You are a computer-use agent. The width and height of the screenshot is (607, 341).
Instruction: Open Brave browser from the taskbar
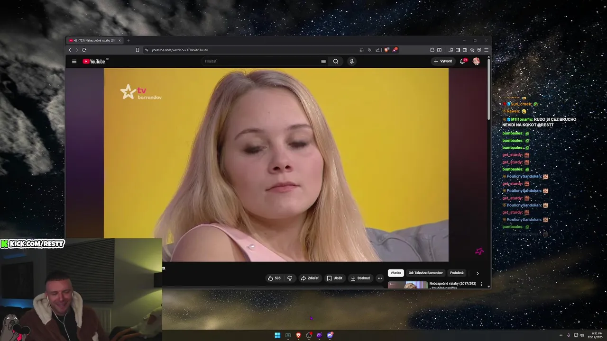pyautogui.click(x=298, y=335)
